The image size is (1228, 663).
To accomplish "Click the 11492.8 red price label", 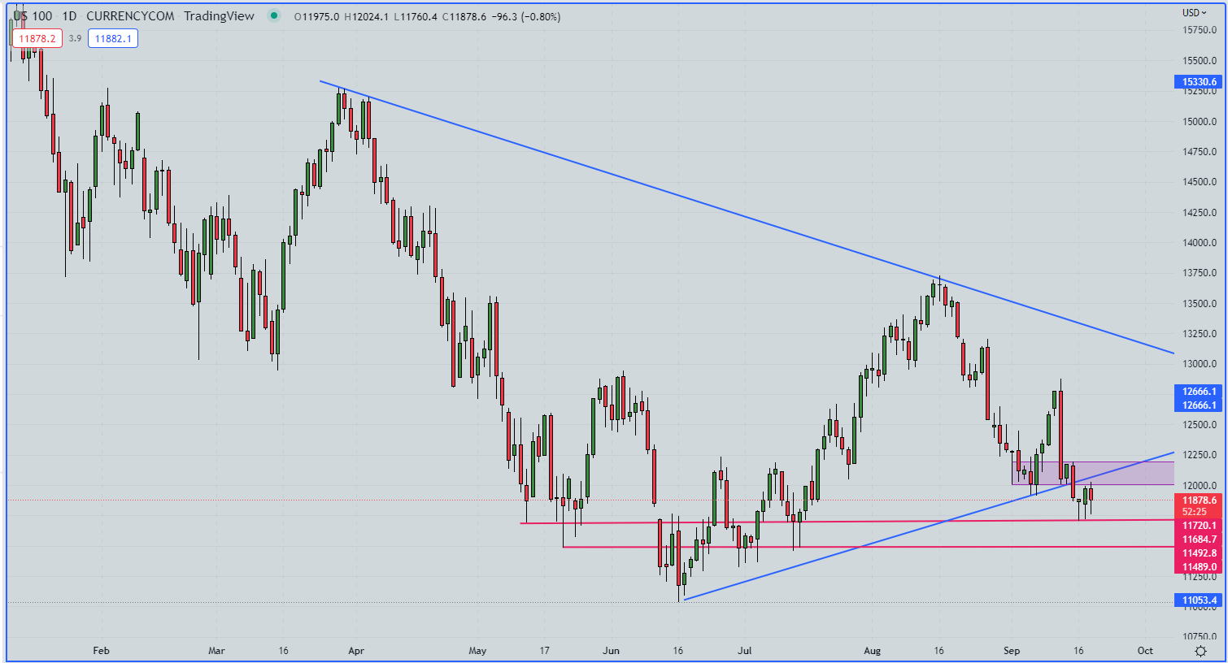I will (1199, 553).
